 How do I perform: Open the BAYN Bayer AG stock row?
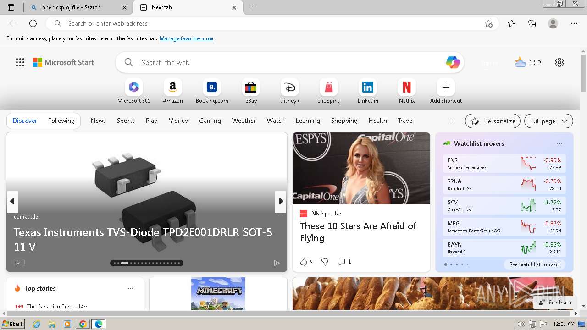504,248
